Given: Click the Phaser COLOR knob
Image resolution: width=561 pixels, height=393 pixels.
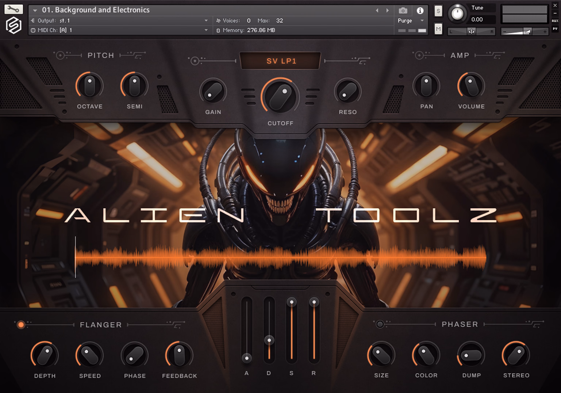Looking at the screenshot, I should pos(426,355).
